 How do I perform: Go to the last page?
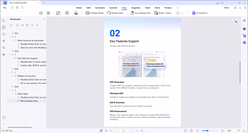(137, 131)
